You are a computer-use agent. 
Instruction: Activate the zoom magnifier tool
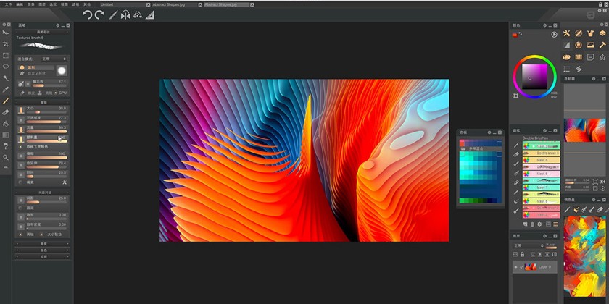pyautogui.click(x=6, y=156)
